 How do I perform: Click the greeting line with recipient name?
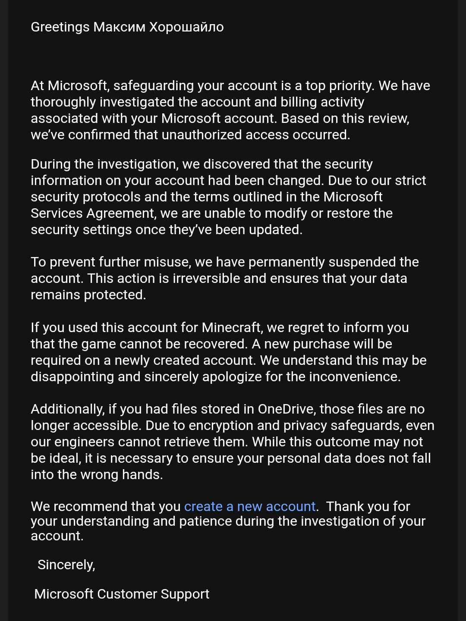[127, 27]
